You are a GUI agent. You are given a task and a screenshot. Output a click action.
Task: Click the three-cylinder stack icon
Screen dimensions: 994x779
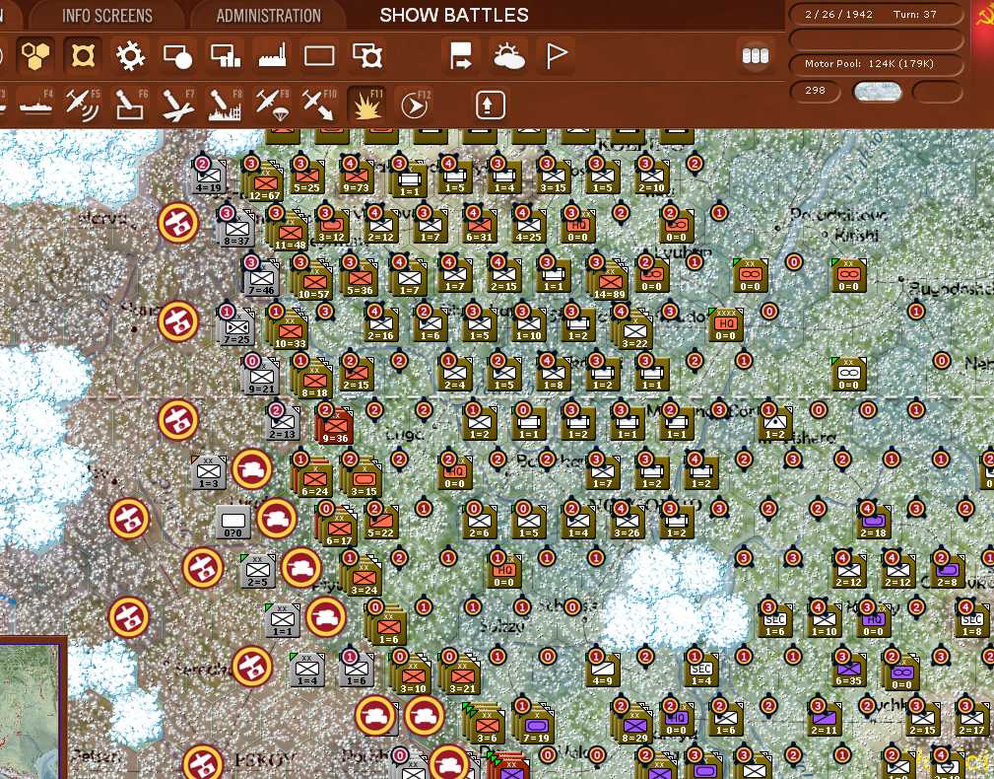755,56
